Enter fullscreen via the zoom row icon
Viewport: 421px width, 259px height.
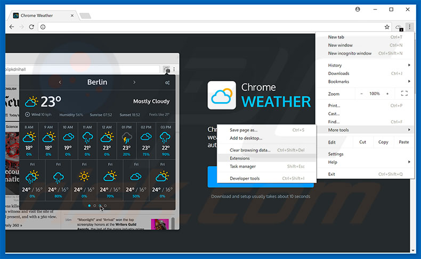404,94
